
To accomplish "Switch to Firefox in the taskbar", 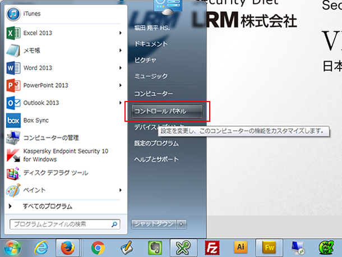I will point(68,247).
